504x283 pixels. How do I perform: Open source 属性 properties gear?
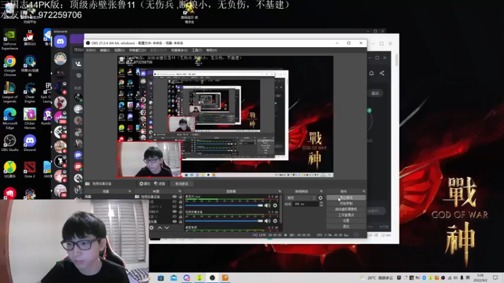tap(145, 184)
